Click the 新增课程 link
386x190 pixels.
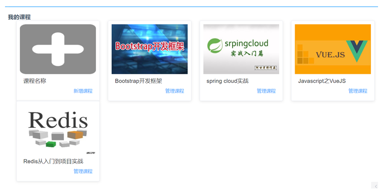[83, 91]
